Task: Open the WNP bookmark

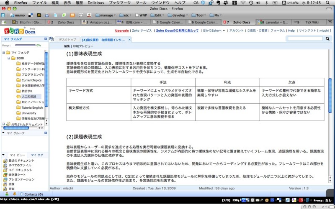Action: 141,15
